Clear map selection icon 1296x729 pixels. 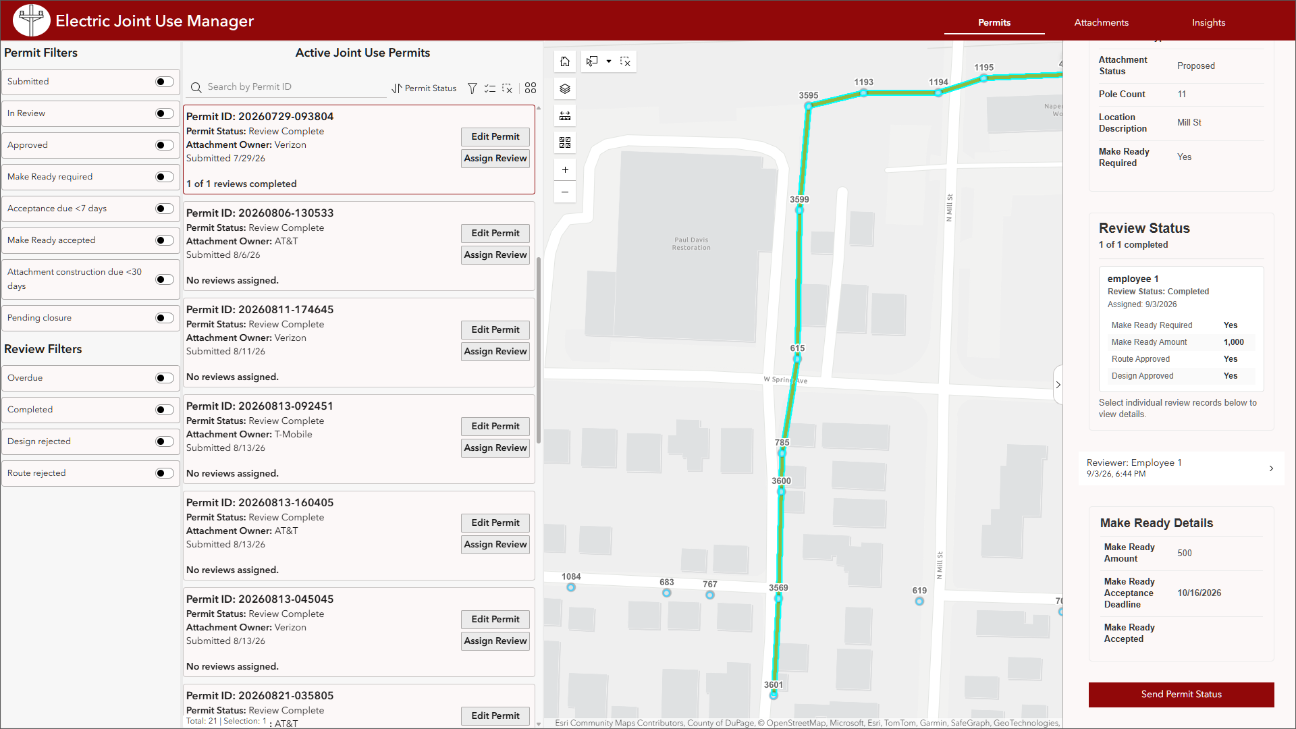coord(625,61)
